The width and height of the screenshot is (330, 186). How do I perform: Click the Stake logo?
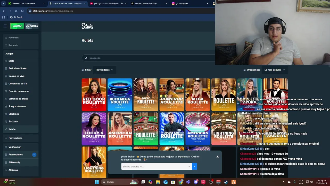coord(87,26)
